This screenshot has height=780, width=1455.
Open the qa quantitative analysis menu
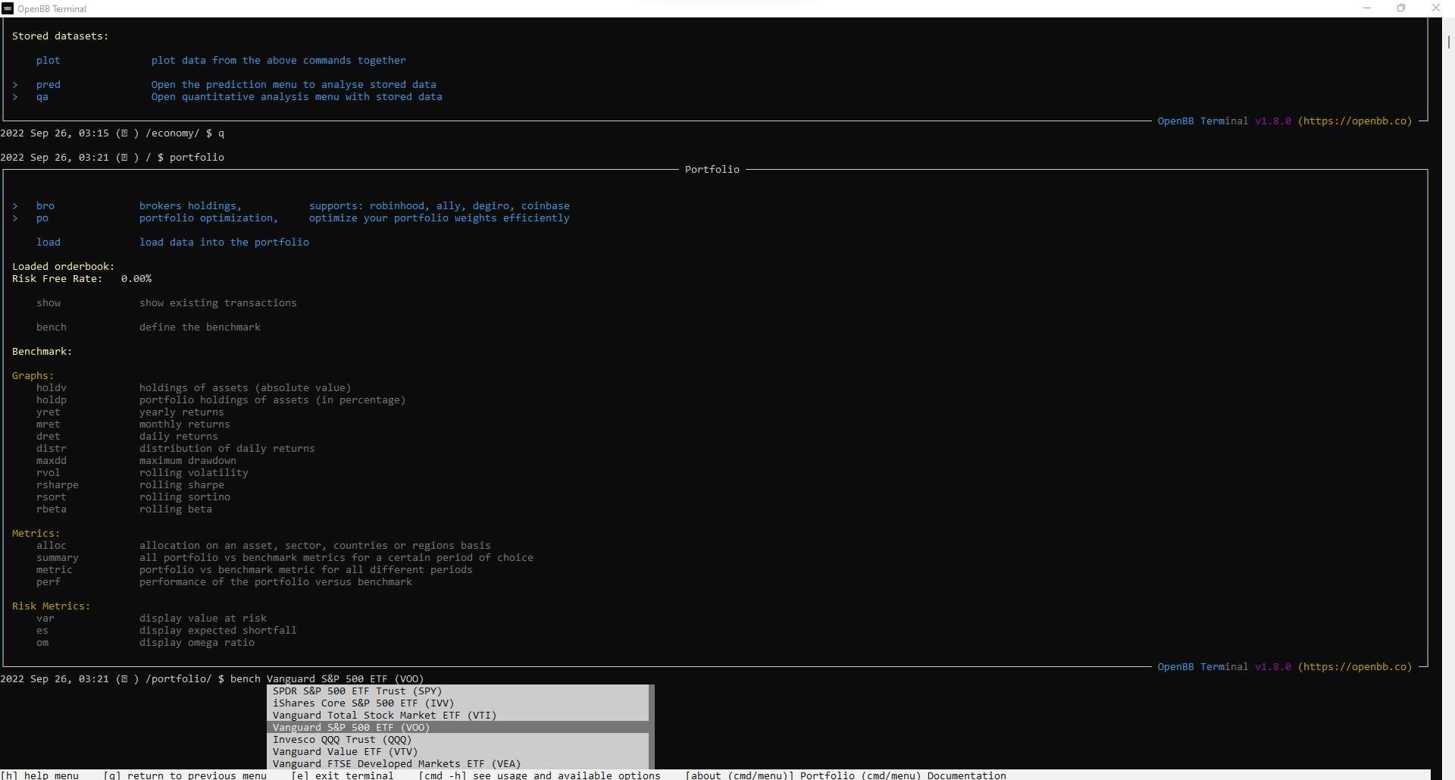click(x=42, y=97)
